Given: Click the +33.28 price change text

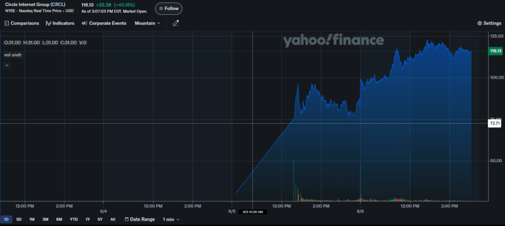Looking at the screenshot, I should tap(104, 5).
